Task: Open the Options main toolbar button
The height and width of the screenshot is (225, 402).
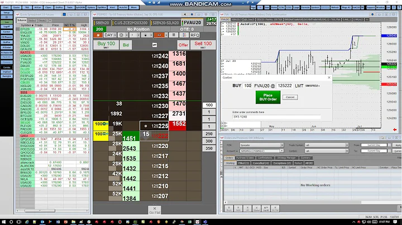Action: point(91,7)
